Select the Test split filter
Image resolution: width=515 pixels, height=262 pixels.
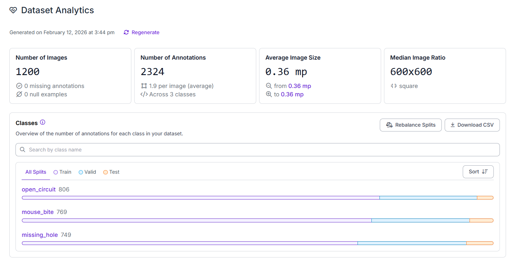pyautogui.click(x=111, y=172)
